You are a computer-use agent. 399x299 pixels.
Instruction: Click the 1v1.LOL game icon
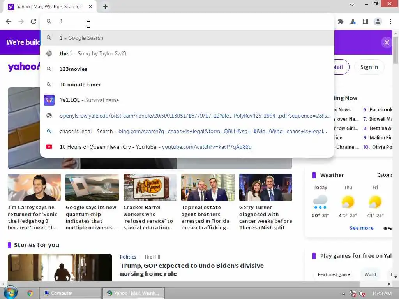click(x=49, y=100)
